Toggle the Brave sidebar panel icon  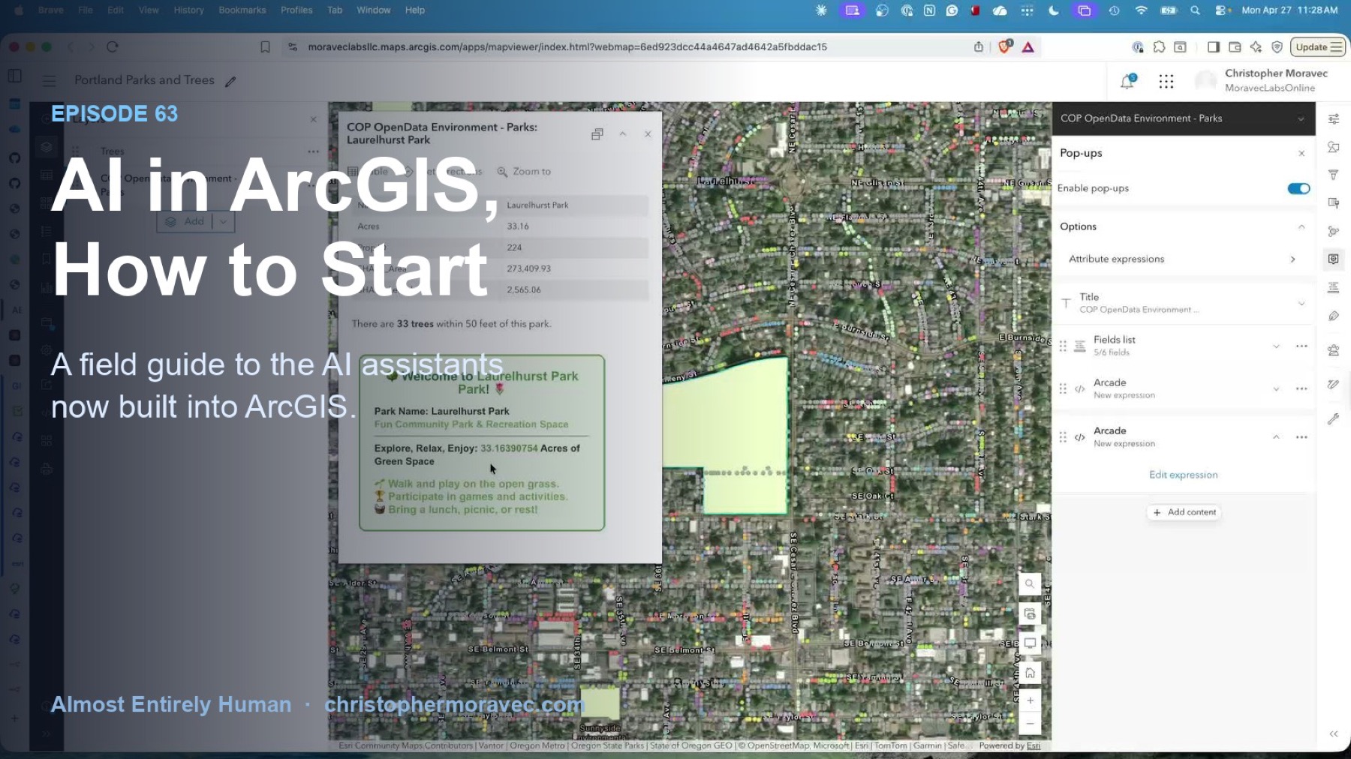point(1213,46)
